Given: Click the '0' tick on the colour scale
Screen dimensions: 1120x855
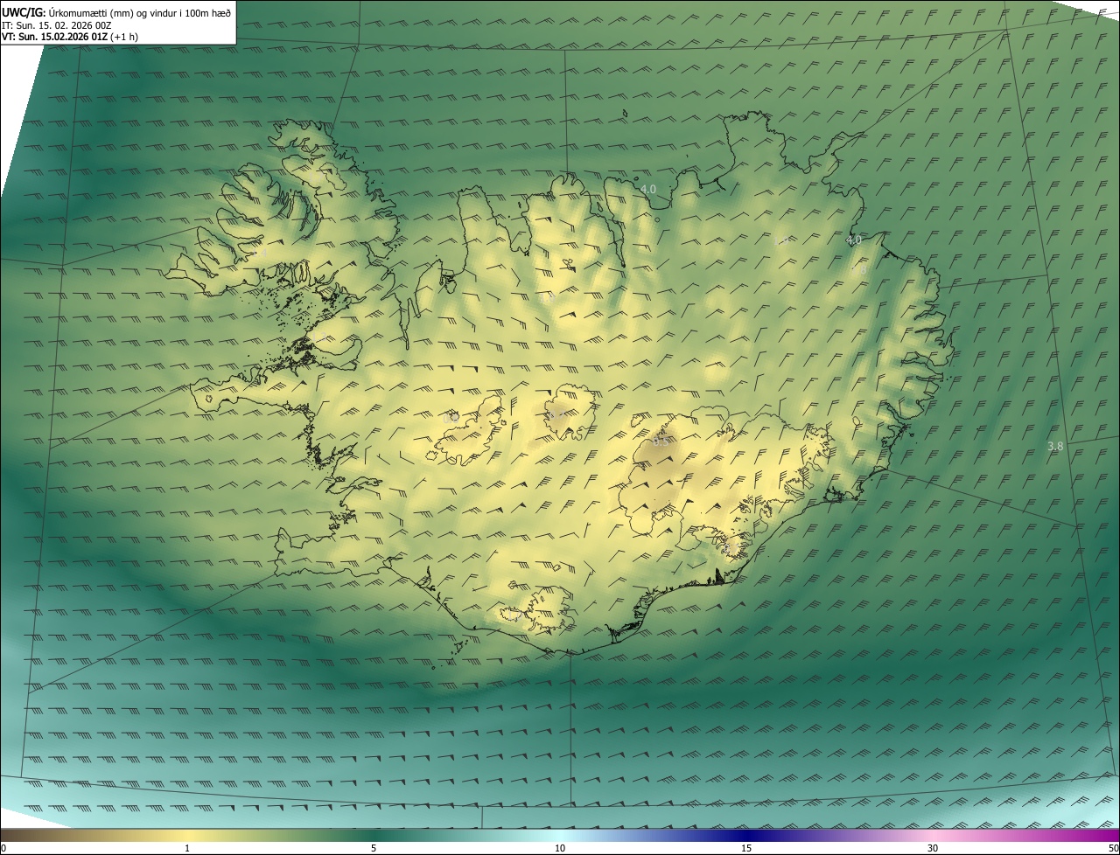Looking at the screenshot, I should tap(3, 848).
